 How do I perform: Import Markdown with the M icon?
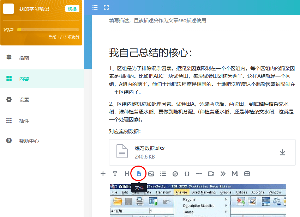point(234,174)
